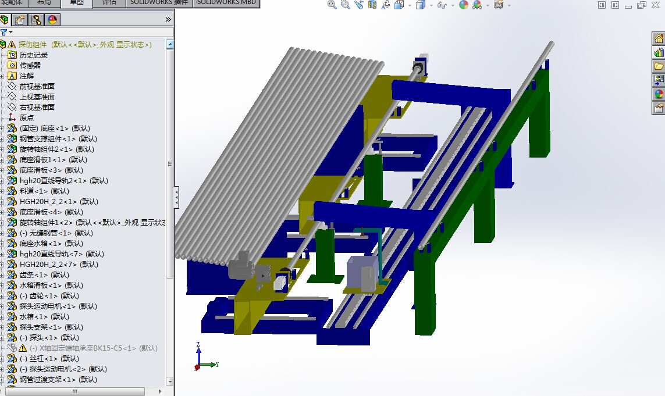Select the Previous View icon
Viewport: 665px width, 396px height.
point(359,5)
